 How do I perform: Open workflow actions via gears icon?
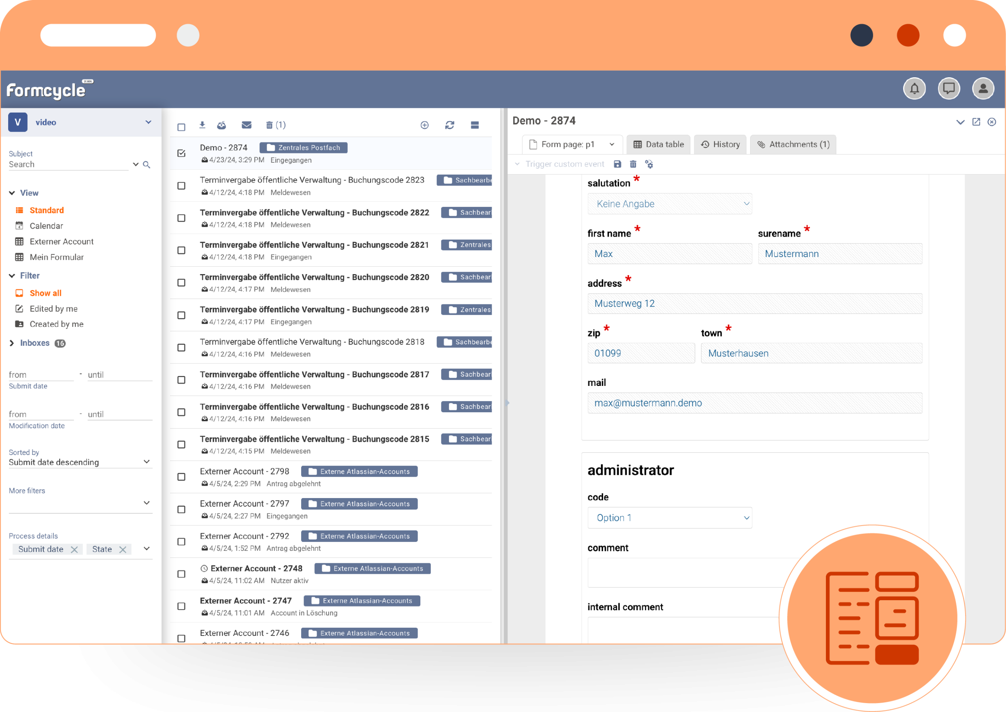[649, 164]
